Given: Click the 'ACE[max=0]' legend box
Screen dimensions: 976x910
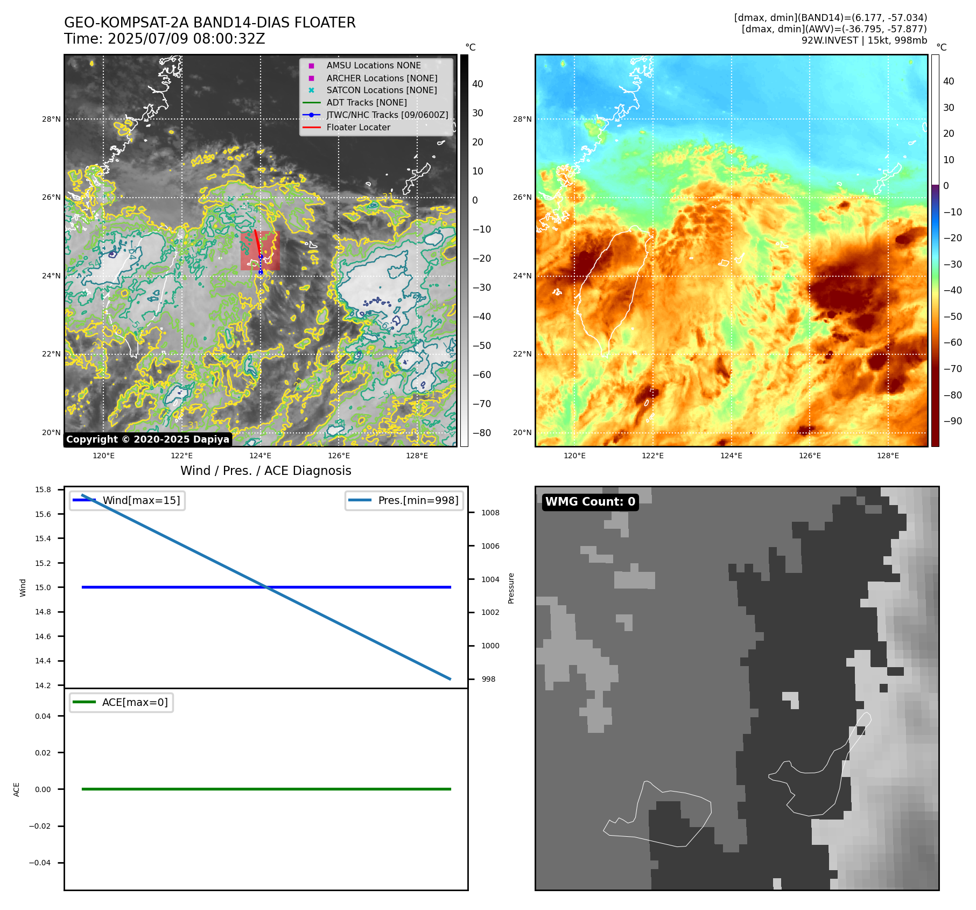Looking at the screenshot, I should (121, 702).
